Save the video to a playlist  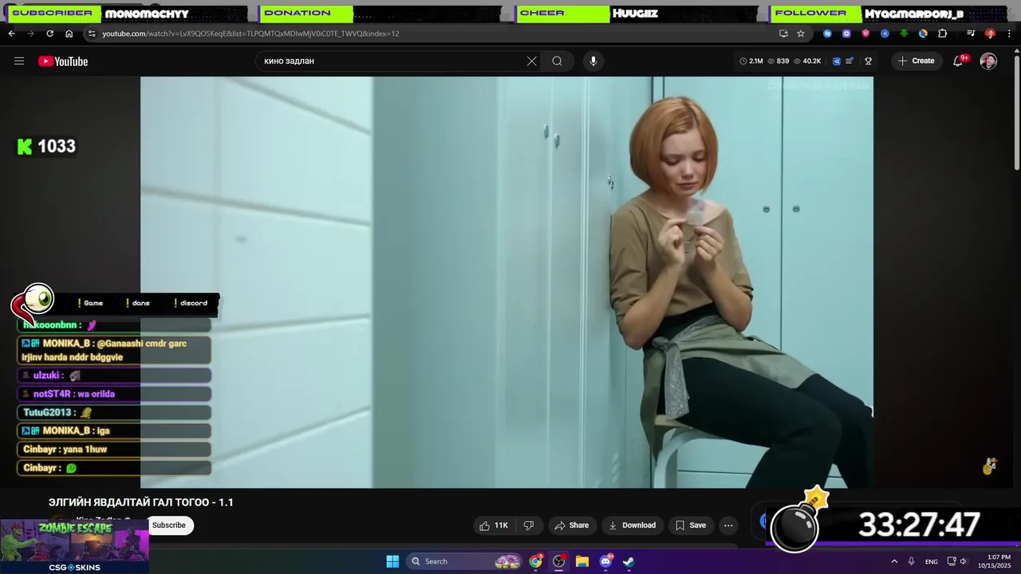[x=691, y=525]
